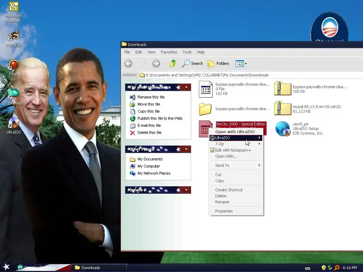Go to My Computer in Other Places

149,166
